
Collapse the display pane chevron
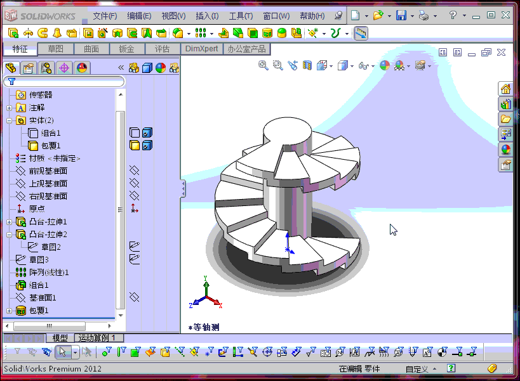click(x=121, y=68)
